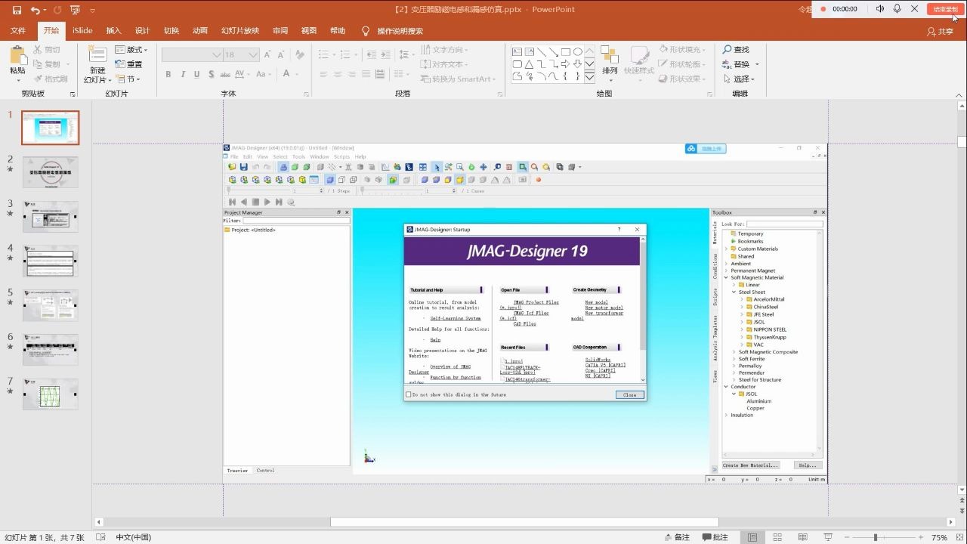Toggle the recorder speaker sound icon

tap(880, 9)
